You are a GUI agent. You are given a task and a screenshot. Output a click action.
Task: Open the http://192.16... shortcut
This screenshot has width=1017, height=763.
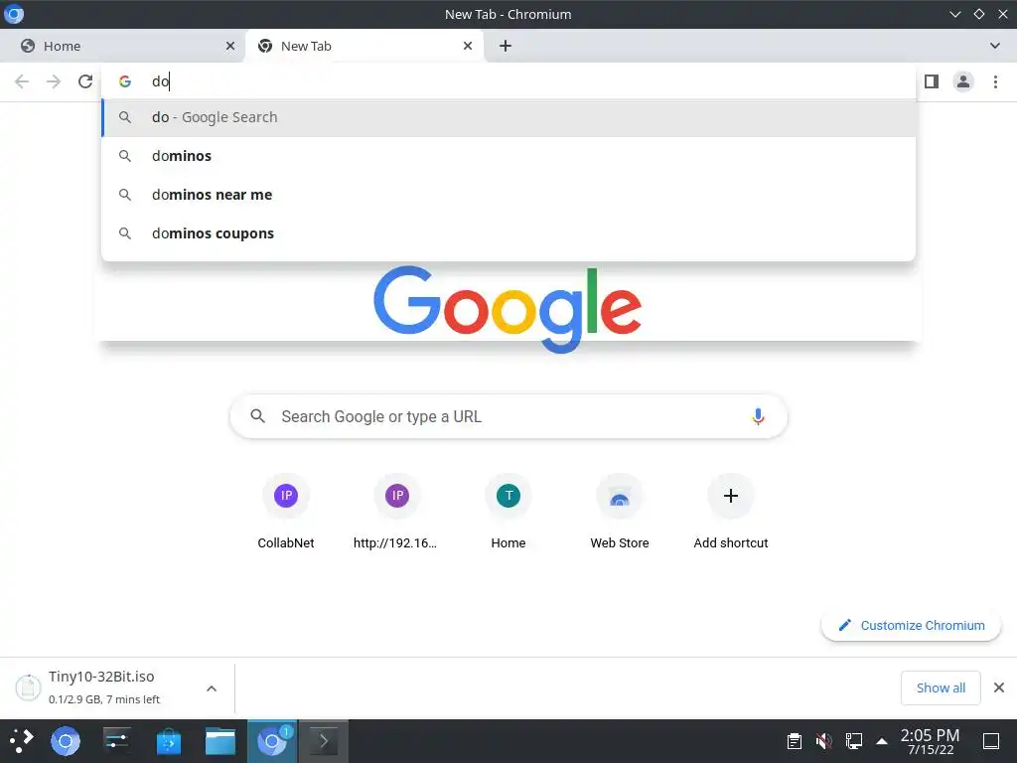(x=397, y=513)
